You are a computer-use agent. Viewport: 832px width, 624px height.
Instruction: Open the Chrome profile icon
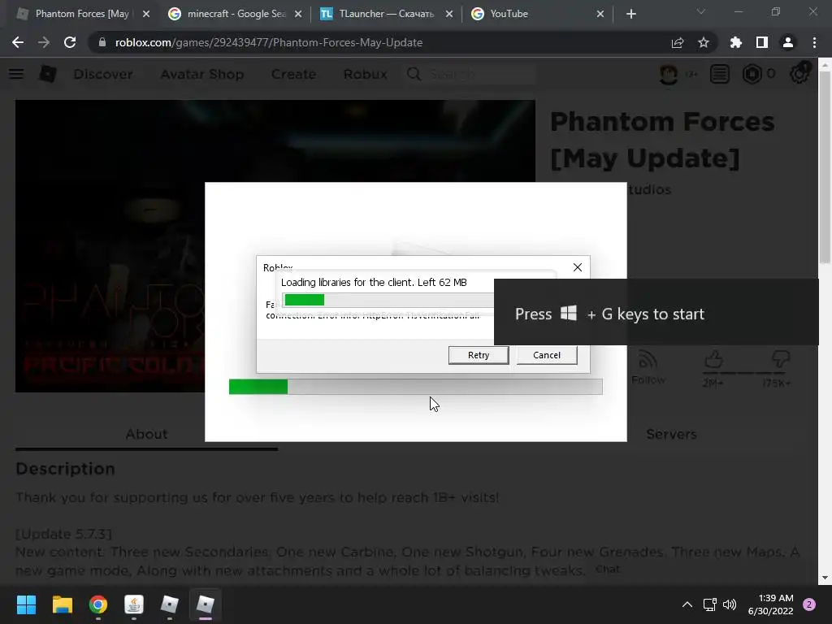click(x=788, y=42)
